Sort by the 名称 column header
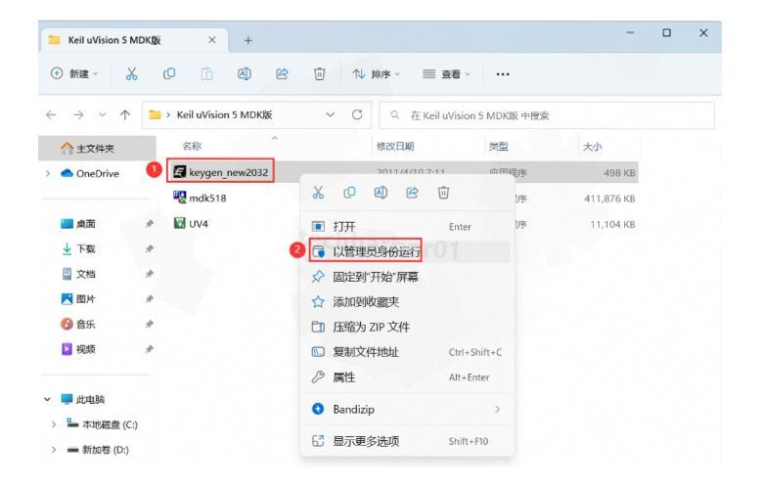 [192, 146]
